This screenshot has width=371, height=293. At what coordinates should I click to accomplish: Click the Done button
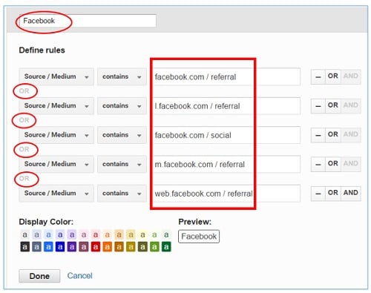coord(39,276)
